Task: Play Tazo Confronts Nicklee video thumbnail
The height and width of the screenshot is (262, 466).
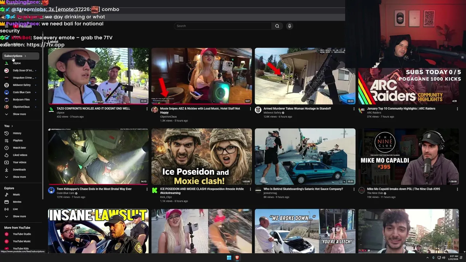Action: [98, 76]
